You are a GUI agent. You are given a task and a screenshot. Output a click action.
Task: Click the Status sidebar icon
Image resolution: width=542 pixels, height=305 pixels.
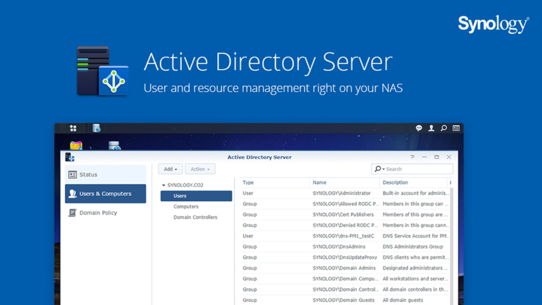click(72, 175)
